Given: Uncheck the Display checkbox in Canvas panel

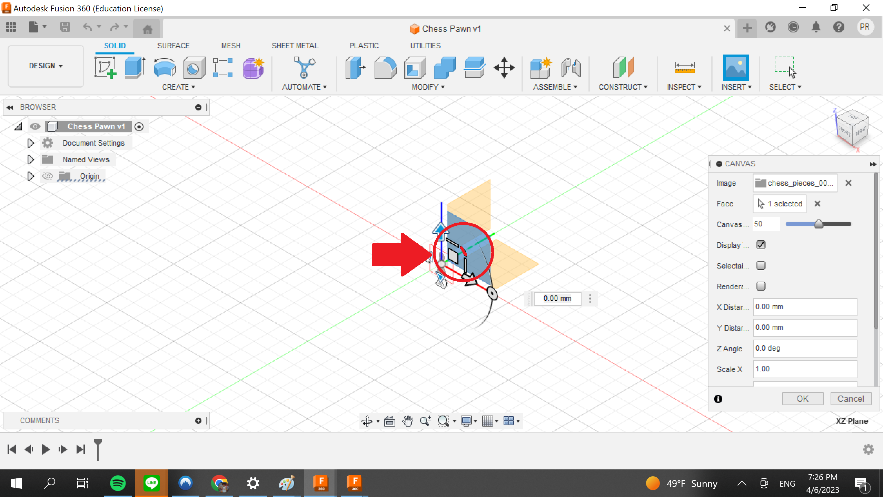Looking at the screenshot, I should [761, 244].
